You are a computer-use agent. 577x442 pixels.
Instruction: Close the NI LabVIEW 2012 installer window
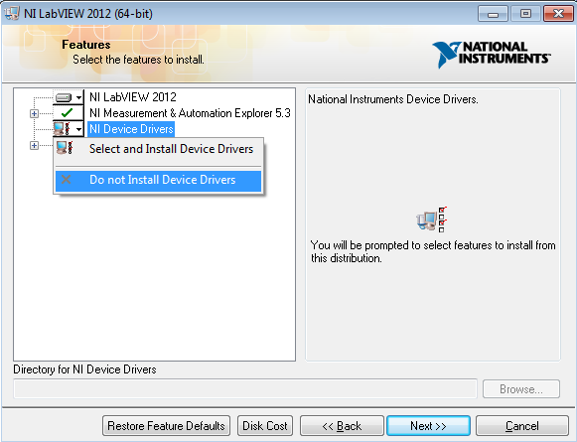pyautogui.click(x=558, y=14)
